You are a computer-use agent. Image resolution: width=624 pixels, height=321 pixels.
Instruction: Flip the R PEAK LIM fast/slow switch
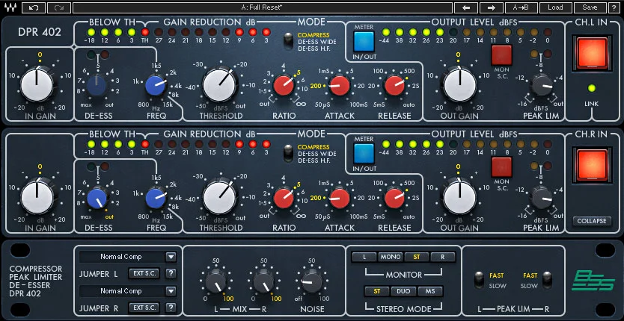pos(548,279)
